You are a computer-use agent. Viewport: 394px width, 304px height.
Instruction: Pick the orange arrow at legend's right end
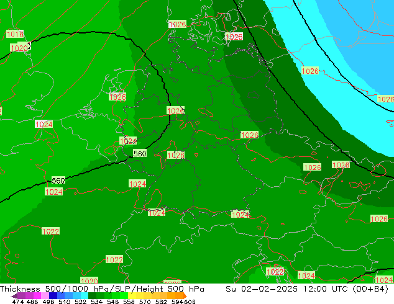[x=185, y=296]
